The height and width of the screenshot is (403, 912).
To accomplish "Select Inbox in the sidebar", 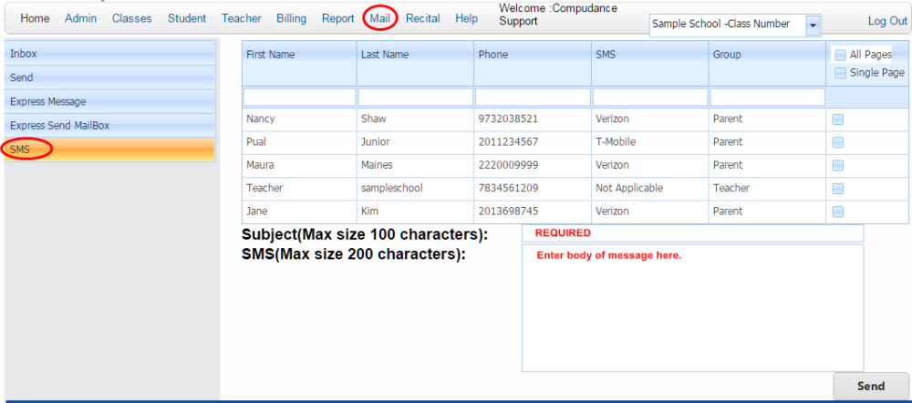I will click(110, 54).
